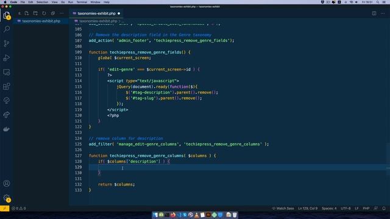The width and height of the screenshot is (390, 219).
Task: Click line number 127 in the gutter
Action: (x=79, y=156)
